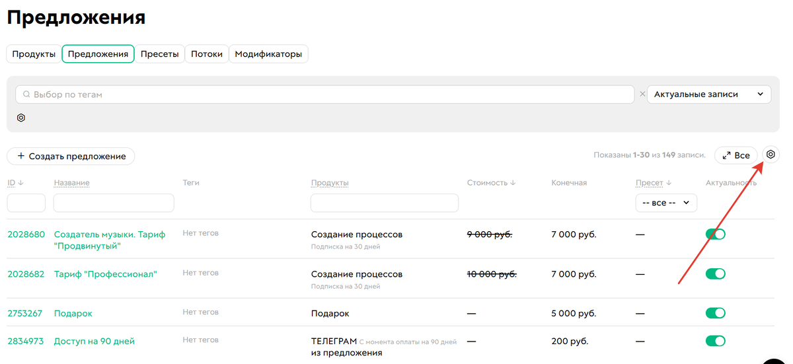Click final price 5 000 руб.

[x=574, y=313]
